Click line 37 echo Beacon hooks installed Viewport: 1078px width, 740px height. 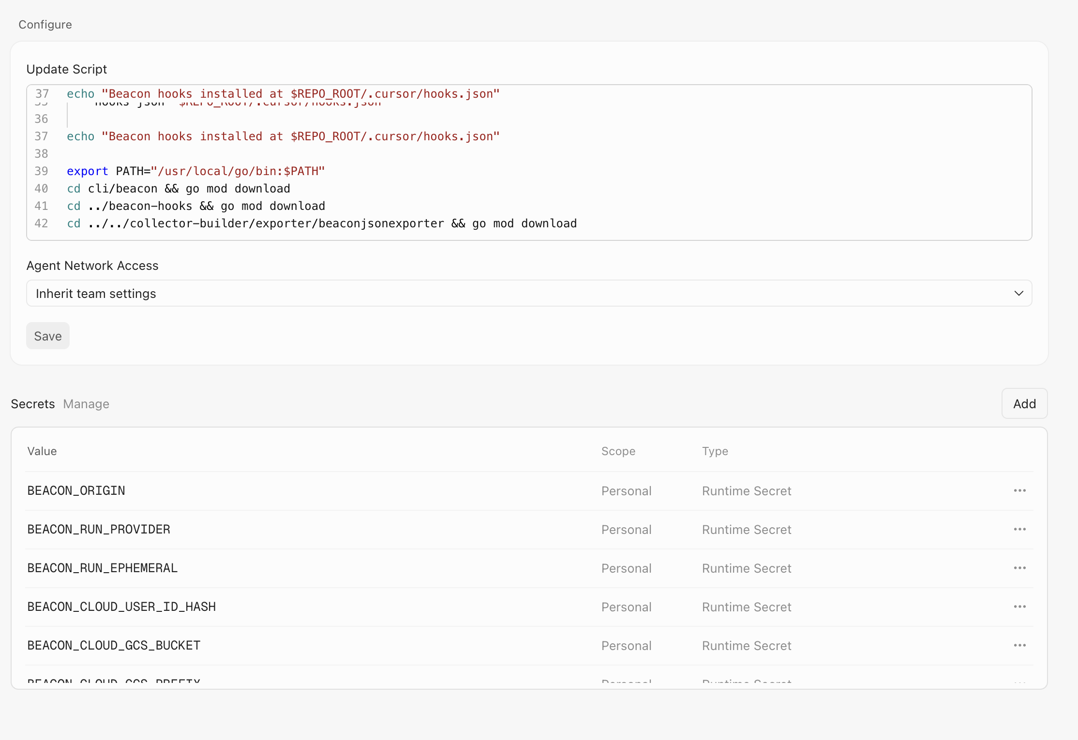tap(283, 136)
